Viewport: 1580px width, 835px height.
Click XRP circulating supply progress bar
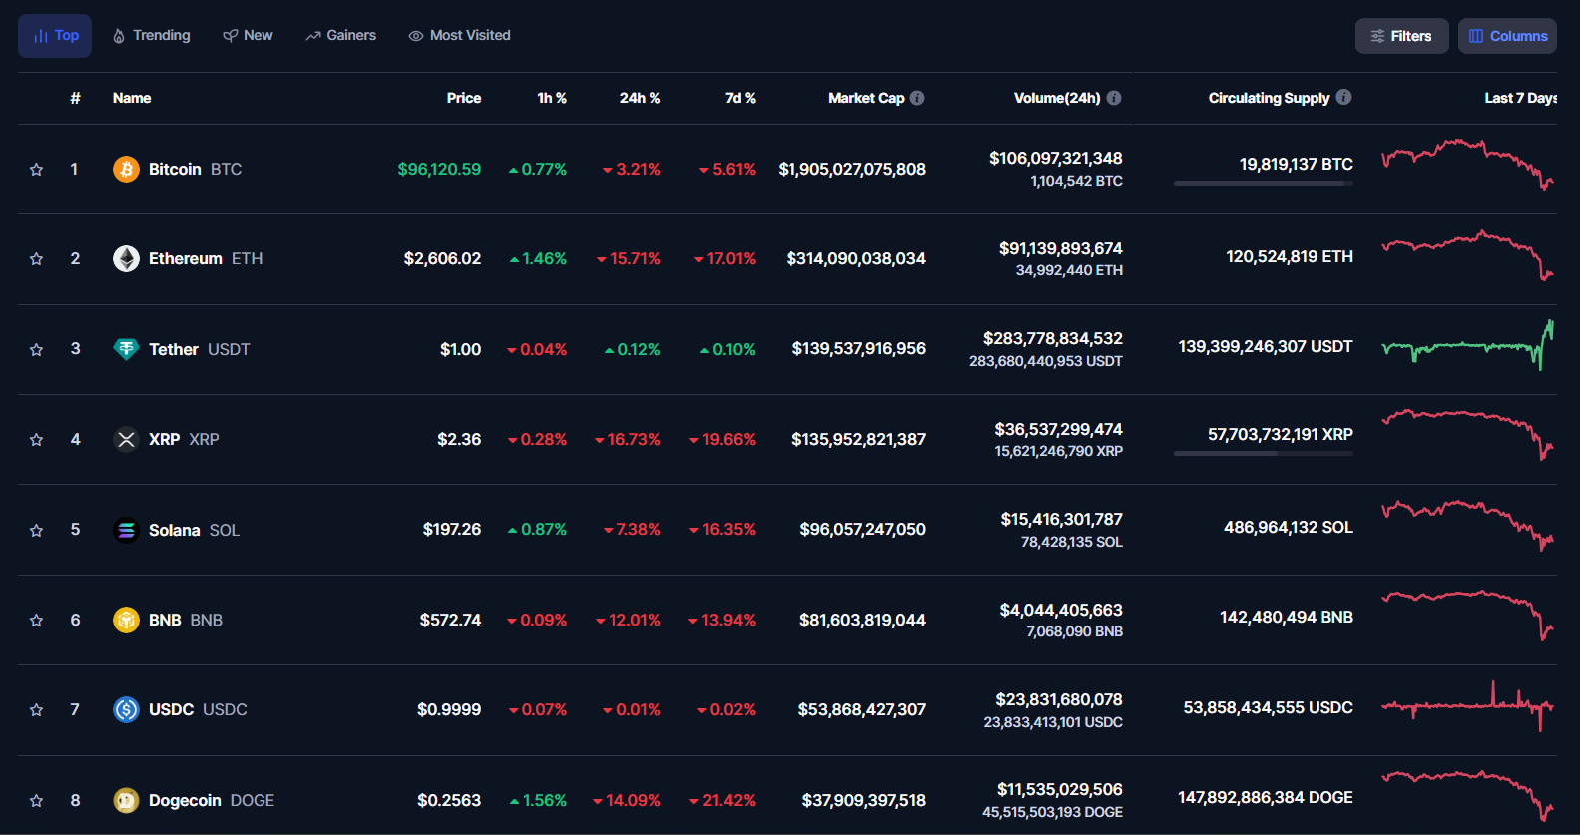pyautogui.click(x=1264, y=454)
